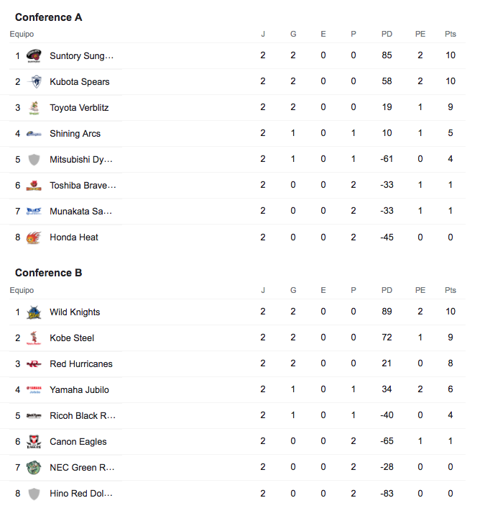This screenshot has height=511, width=485.
Task: Click the NEC Green Rockets logo
Action: click(34, 468)
